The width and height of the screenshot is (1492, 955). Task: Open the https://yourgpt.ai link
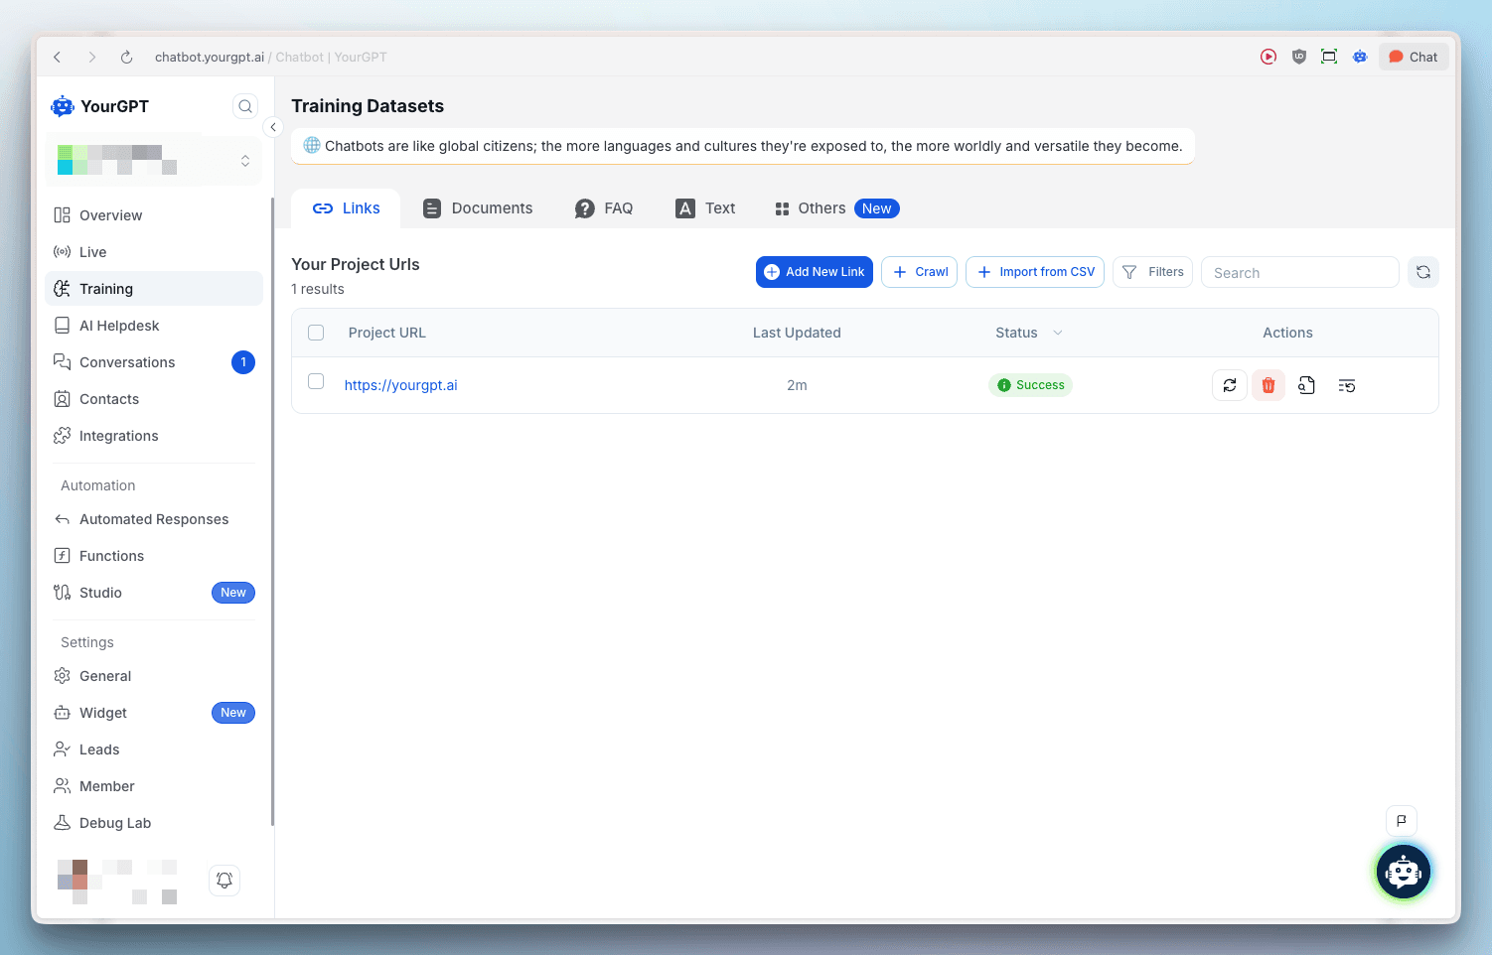tap(400, 385)
